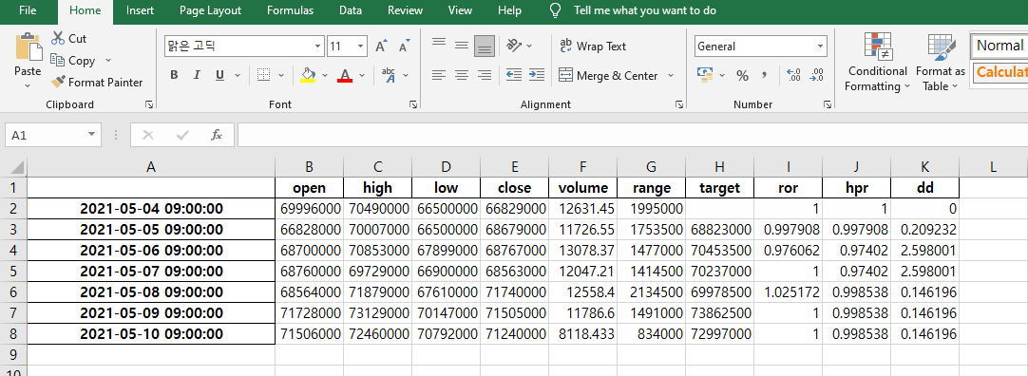The image size is (1028, 376).
Task: Apply red font color
Action: click(x=345, y=75)
